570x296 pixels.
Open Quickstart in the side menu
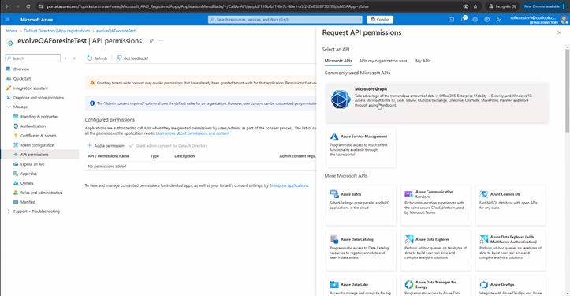[x=22, y=79]
